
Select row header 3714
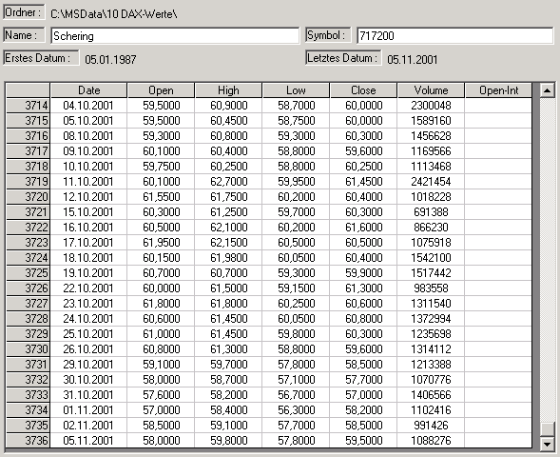coord(29,106)
